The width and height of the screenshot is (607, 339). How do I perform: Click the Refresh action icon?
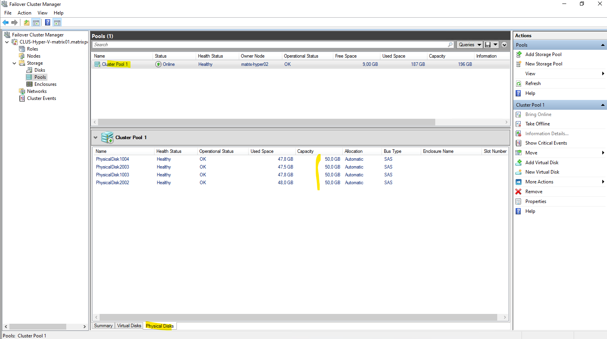click(518, 83)
